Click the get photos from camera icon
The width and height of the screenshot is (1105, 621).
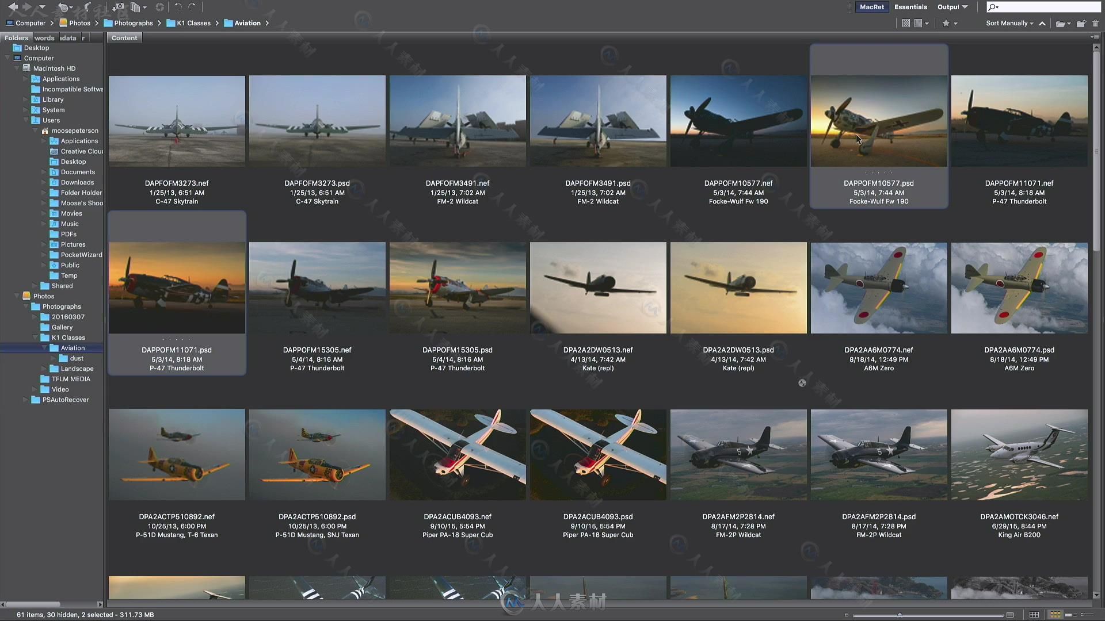(x=118, y=7)
